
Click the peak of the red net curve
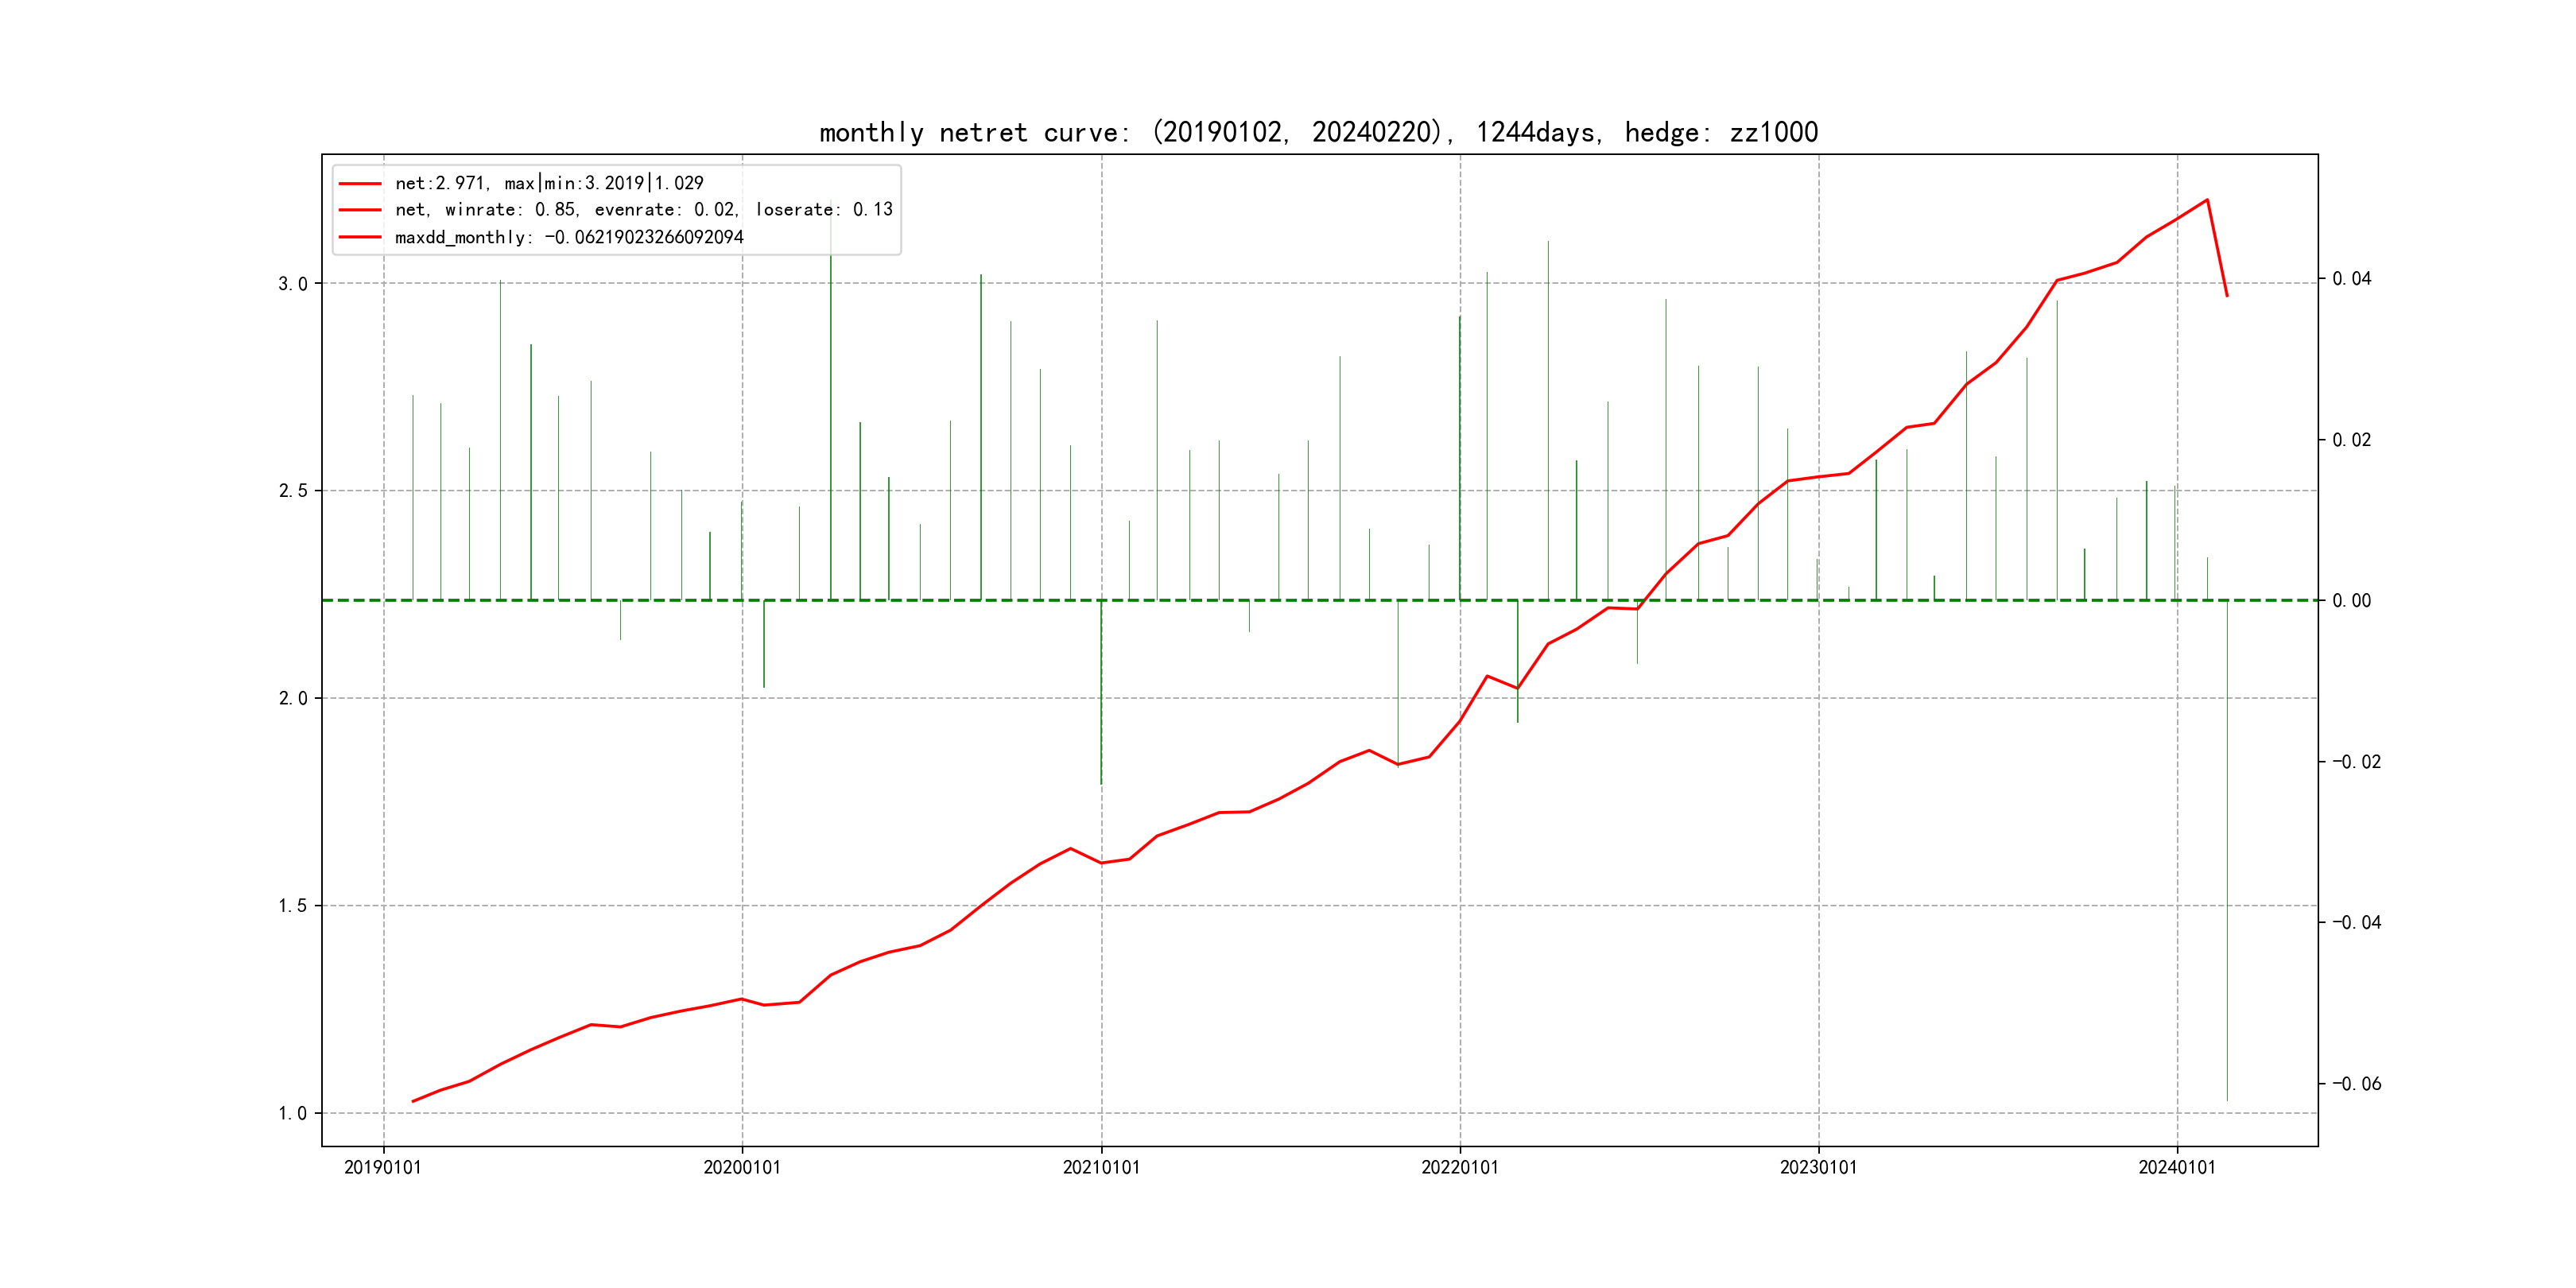point(2207,200)
